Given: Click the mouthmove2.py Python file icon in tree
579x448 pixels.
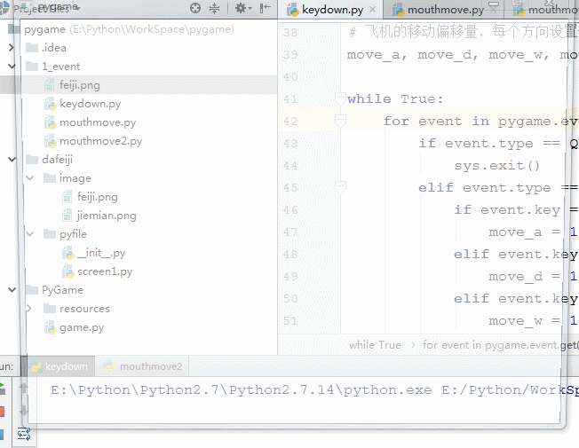Looking at the screenshot, I should tap(51, 141).
